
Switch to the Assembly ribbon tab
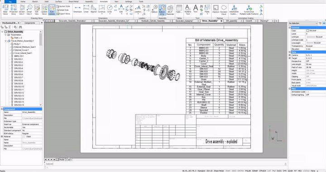(x=89, y=1)
